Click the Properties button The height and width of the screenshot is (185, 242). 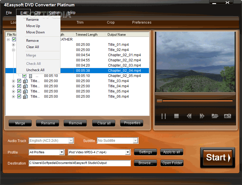[132, 123]
